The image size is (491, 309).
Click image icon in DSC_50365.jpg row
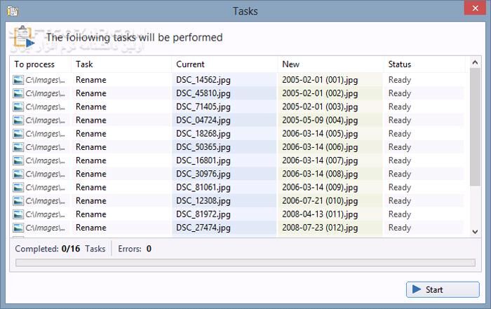pyautogui.click(x=18, y=147)
